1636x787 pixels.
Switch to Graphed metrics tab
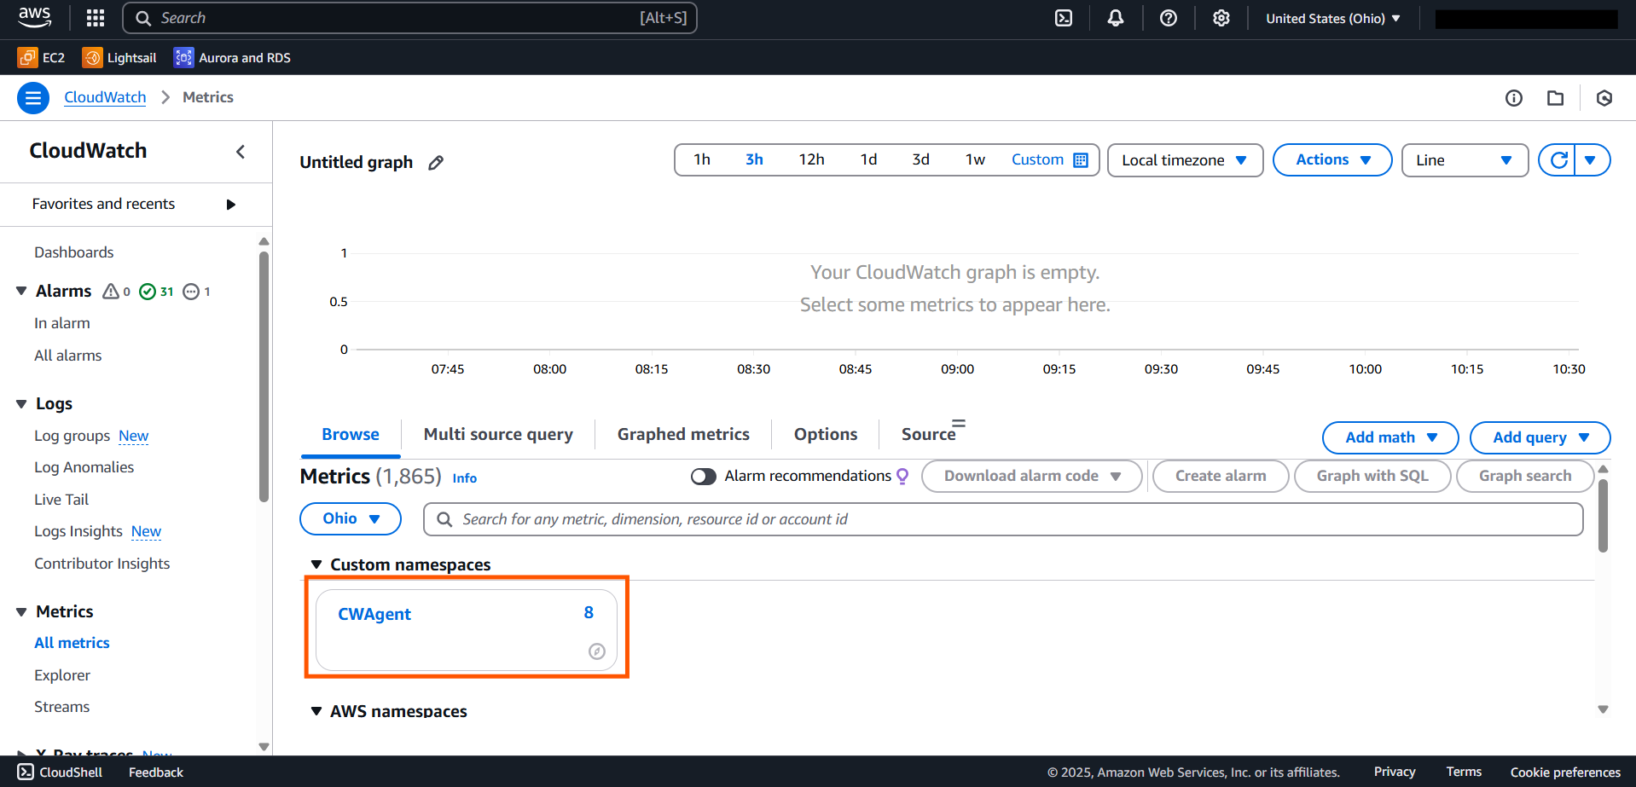click(683, 435)
